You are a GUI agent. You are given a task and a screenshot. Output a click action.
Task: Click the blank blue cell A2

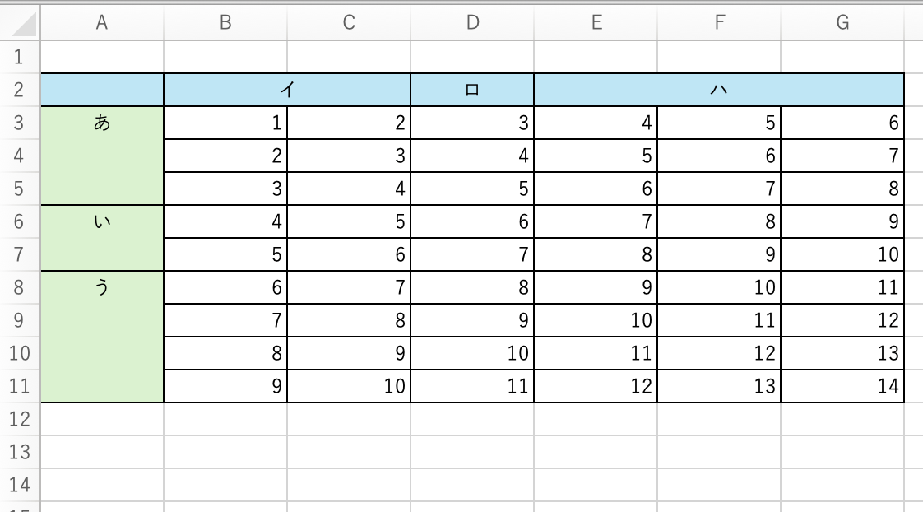click(102, 90)
